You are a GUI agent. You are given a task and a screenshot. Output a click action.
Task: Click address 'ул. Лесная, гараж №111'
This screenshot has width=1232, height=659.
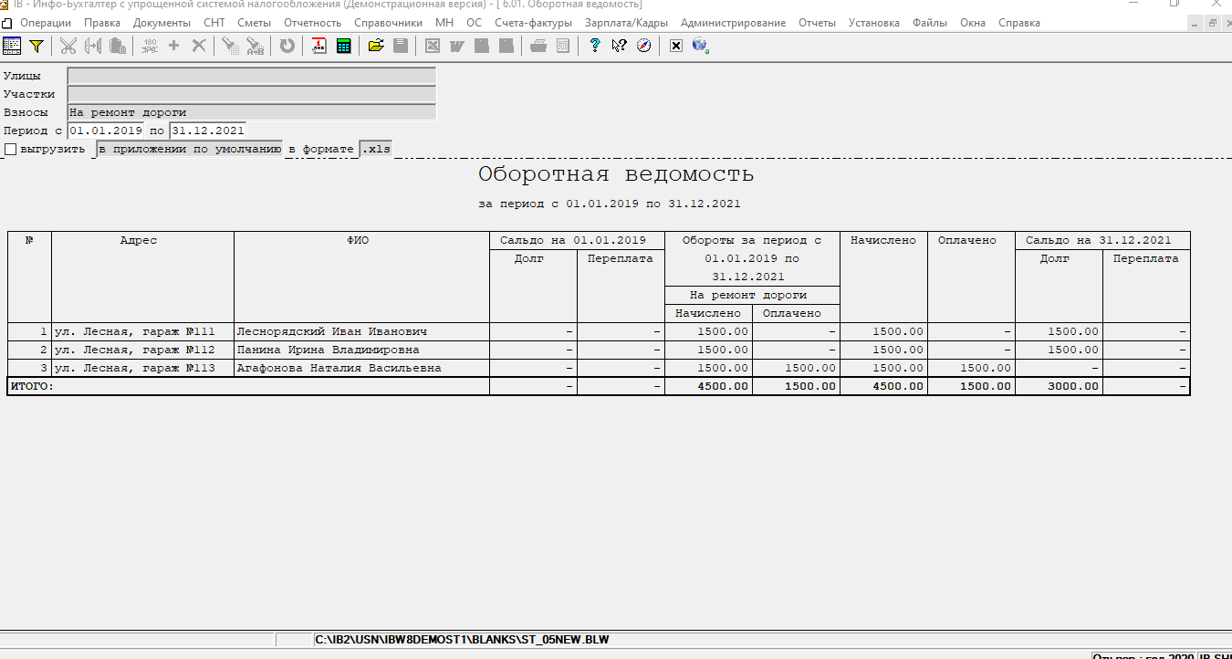142,331
